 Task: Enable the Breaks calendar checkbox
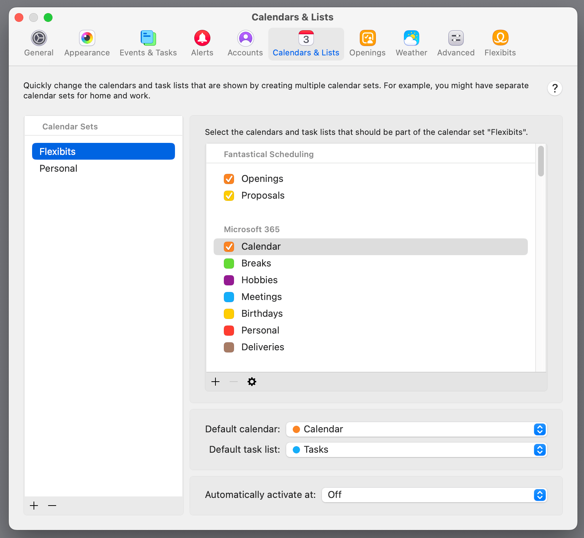229,264
